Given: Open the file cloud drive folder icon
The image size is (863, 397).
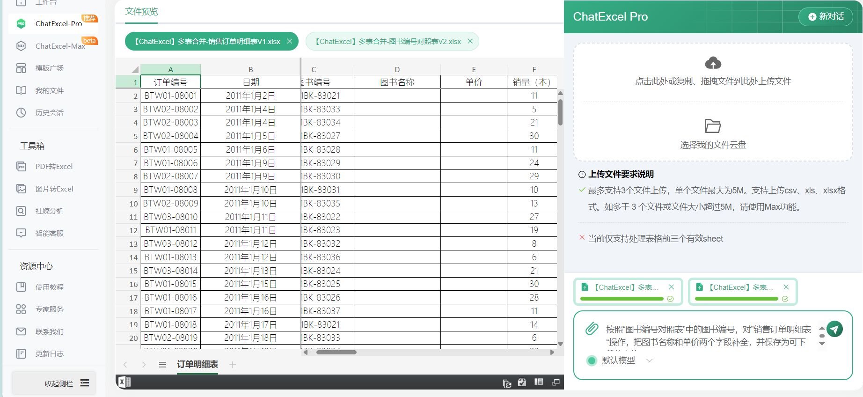Looking at the screenshot, I should [x=713, y=126].
